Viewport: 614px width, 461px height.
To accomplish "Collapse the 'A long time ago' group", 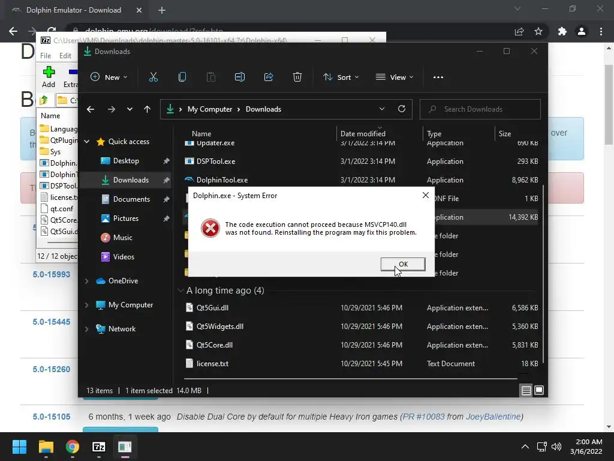I will click(180, 291).
